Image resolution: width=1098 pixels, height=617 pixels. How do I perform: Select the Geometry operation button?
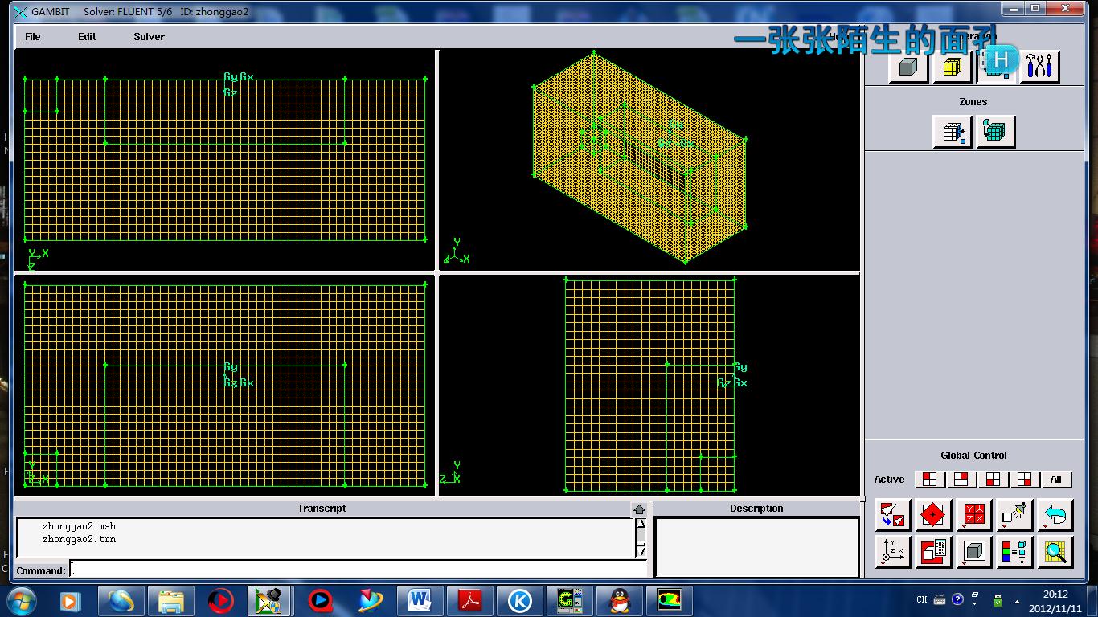[908, 67]
